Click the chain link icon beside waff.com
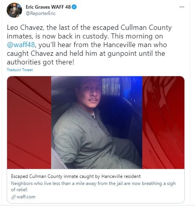This screenshot has width=195, height=207. click(13, 197)
